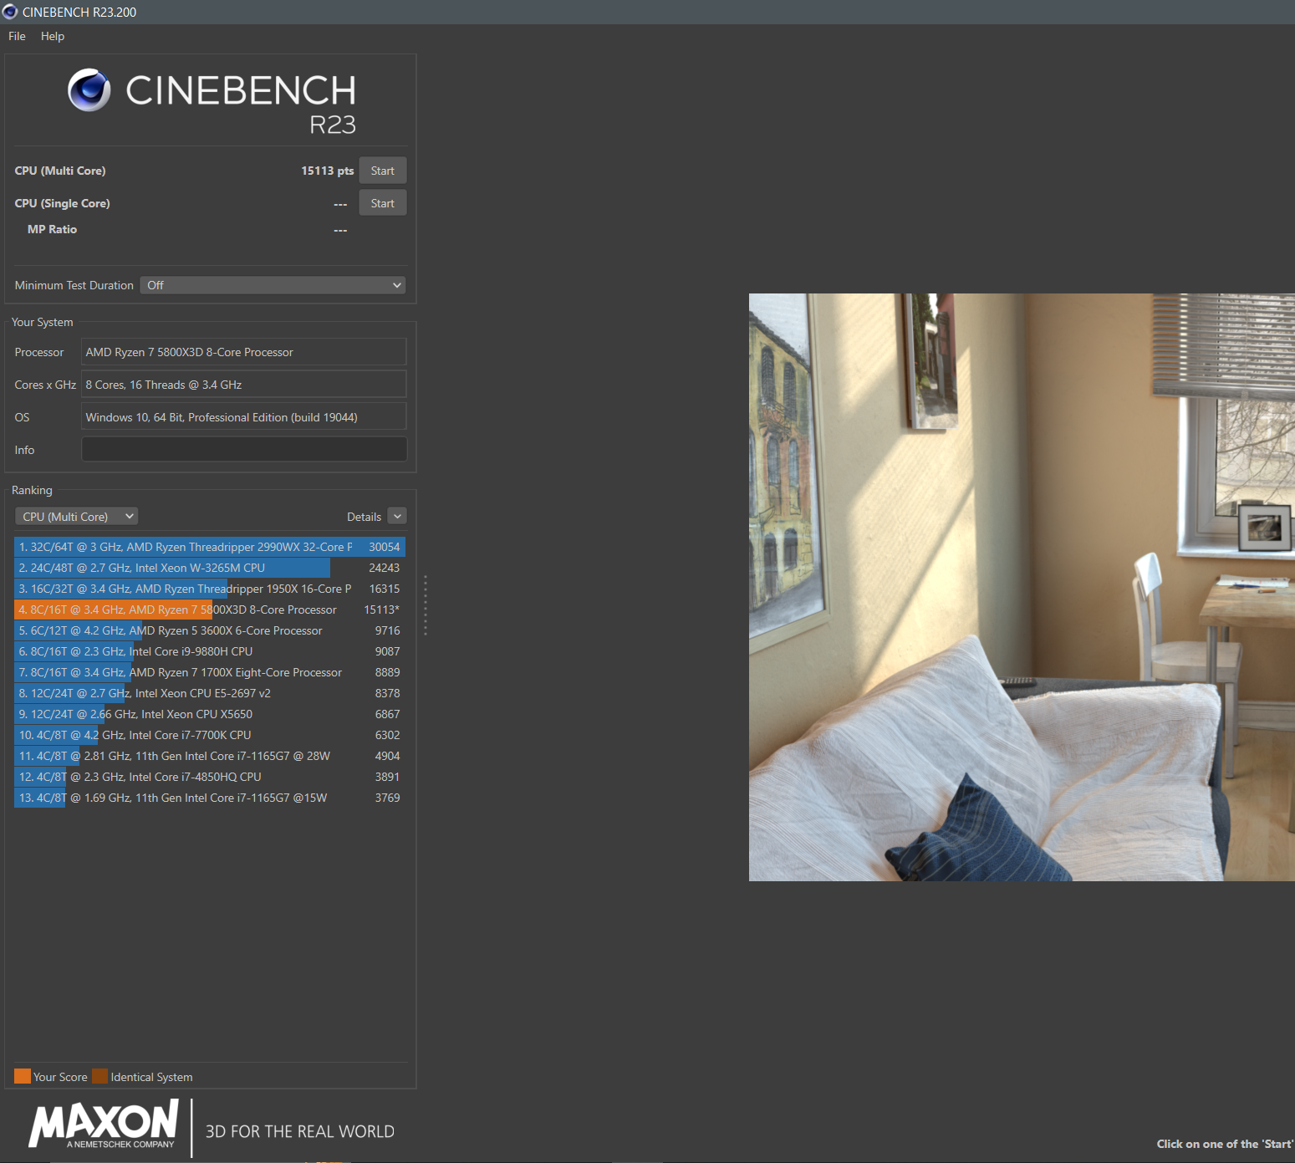Select ranking row Threadripper 1950X 16-Core
1295x1163 pixels.
(x=210, y=589)
